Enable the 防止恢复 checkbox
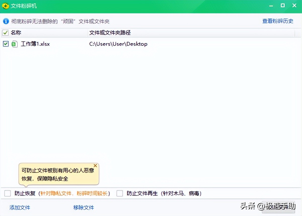This screenshot has height=216, width=302. tap(7, 193)
